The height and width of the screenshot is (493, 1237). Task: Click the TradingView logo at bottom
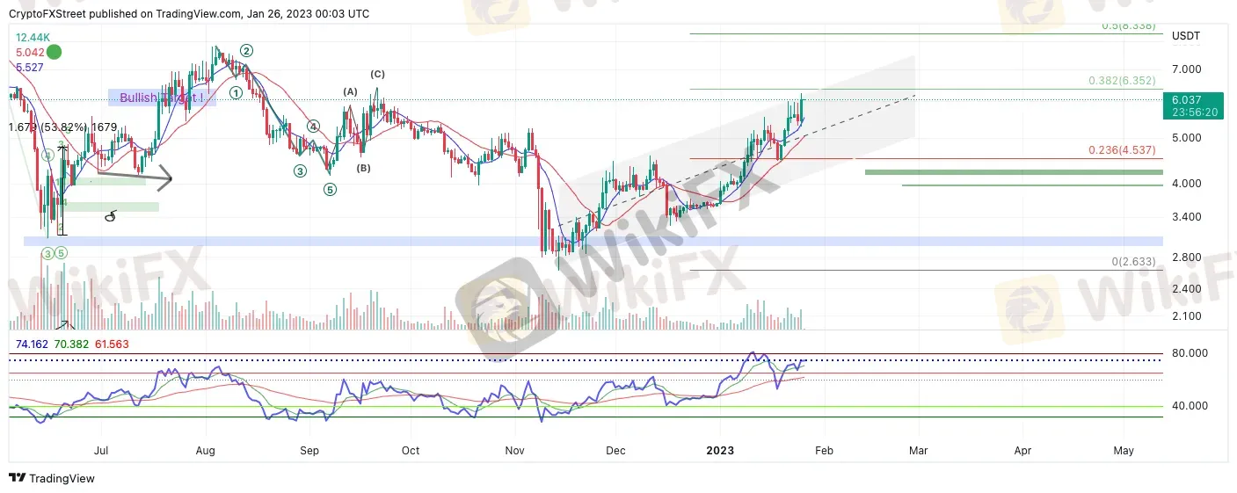(x=52, y=479)
